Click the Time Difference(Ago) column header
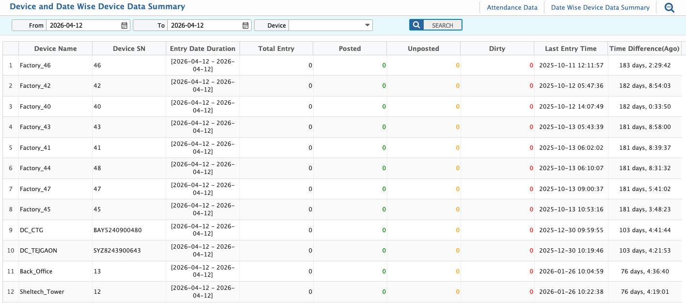The image size is (686, 303). click(644, 48)
